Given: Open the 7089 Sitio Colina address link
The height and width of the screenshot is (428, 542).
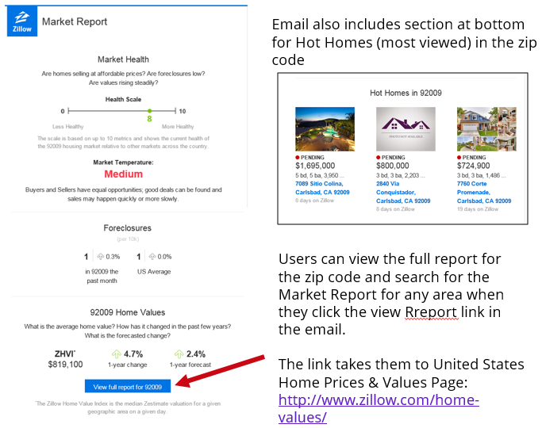Looking at the screenshot, I should [x=322, y=188].
